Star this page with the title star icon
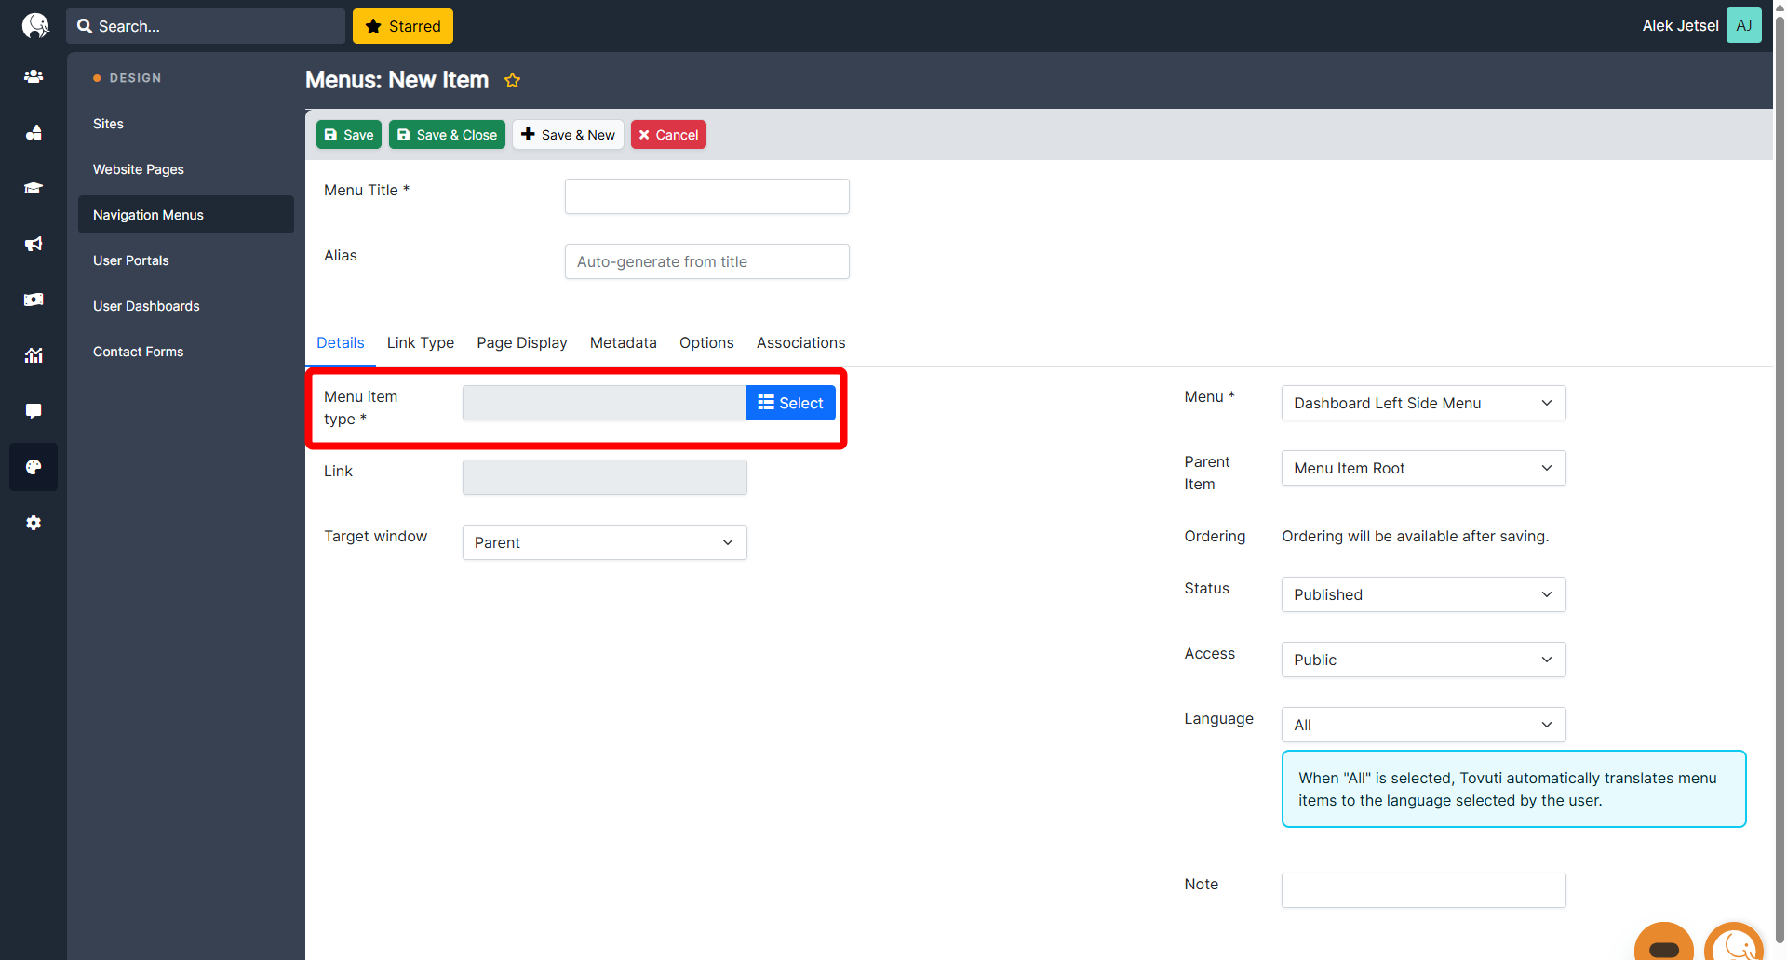 click(512, 80)
